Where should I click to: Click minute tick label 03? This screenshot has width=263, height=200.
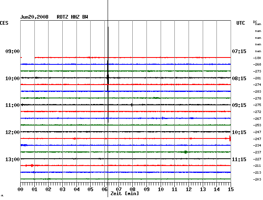point(62,189)
